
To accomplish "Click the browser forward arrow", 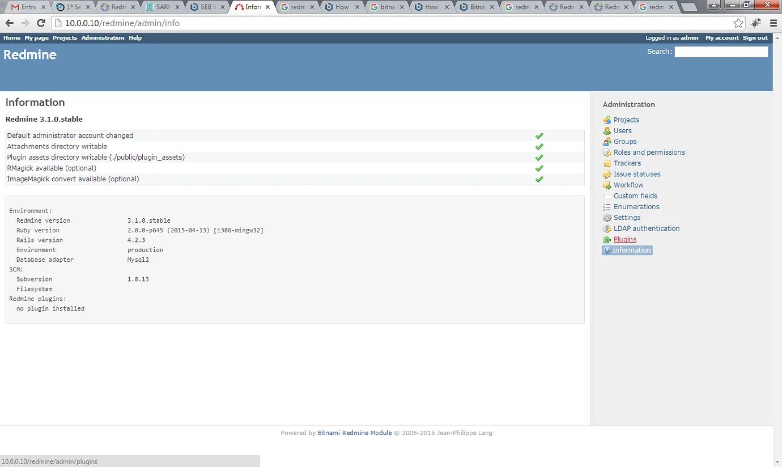I will point(25,23).
